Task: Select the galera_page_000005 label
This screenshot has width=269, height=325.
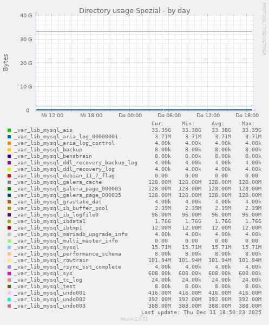Action: click(x=68, y=189)
